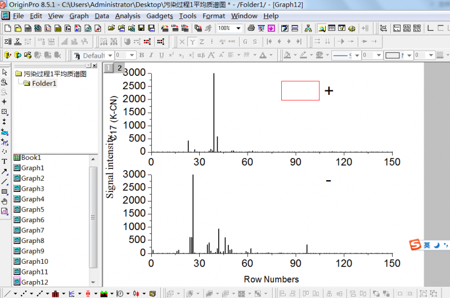Open the line style dropdown
Viewport: 450px width, 298px height.
357,55
